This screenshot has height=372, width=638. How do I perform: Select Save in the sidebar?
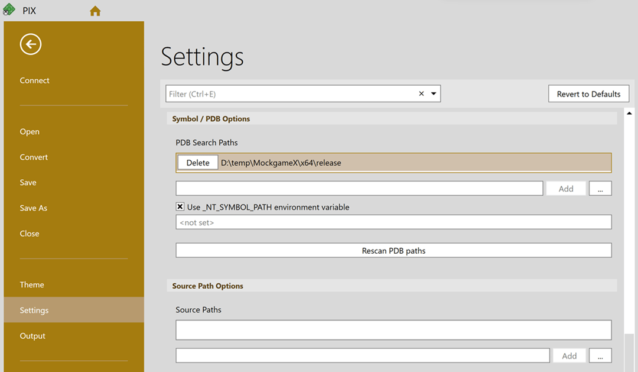coord(28,183)
